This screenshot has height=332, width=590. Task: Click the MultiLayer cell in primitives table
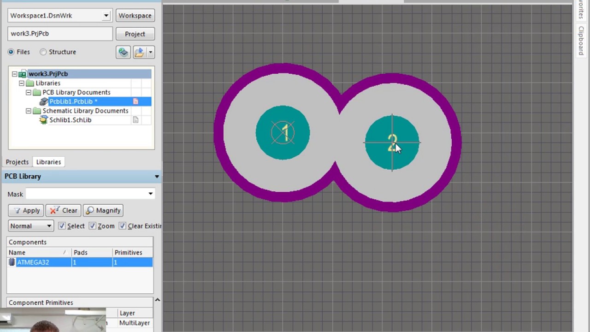pos(135,323)
